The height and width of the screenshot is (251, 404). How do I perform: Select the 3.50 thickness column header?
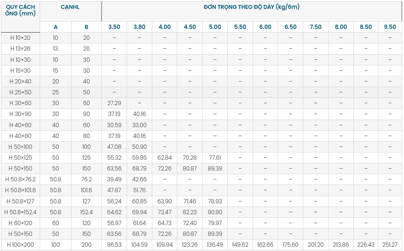(x=114, y=27)
